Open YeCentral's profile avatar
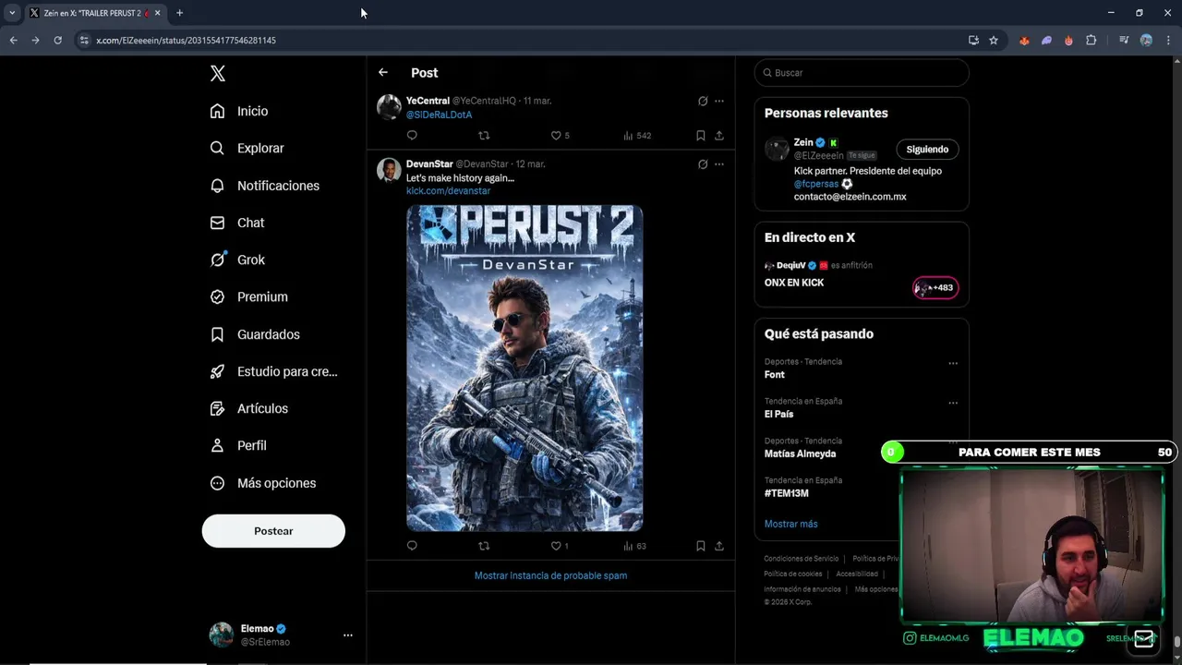 point(389,106)
